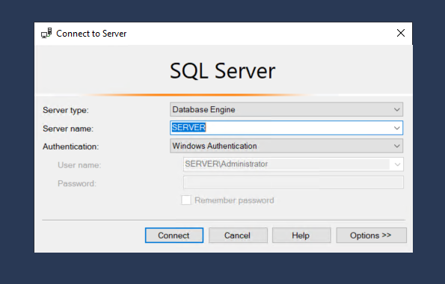Click the server icon in title bar
This screenshot has width=445, height=284.
[x=46, y=33]
